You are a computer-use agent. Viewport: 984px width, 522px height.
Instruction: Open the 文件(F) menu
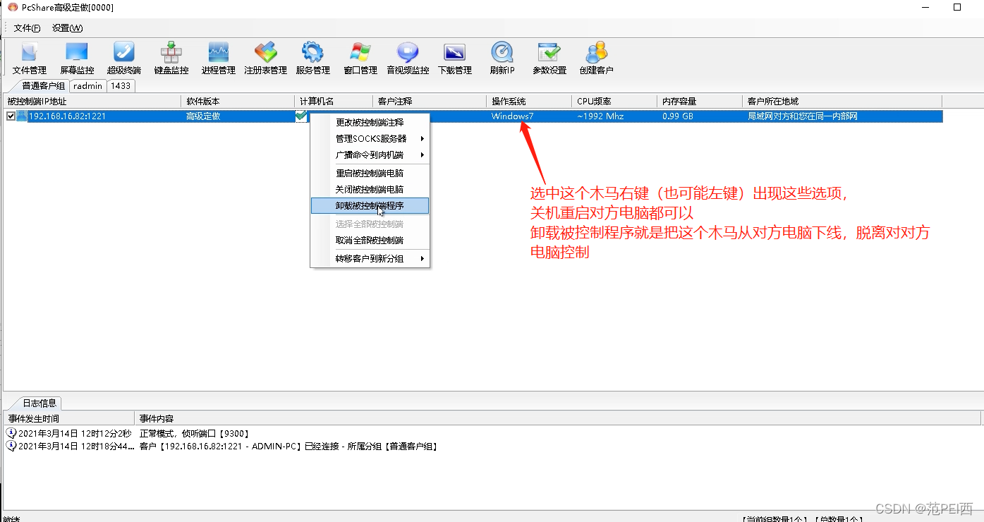pos(28,28)
